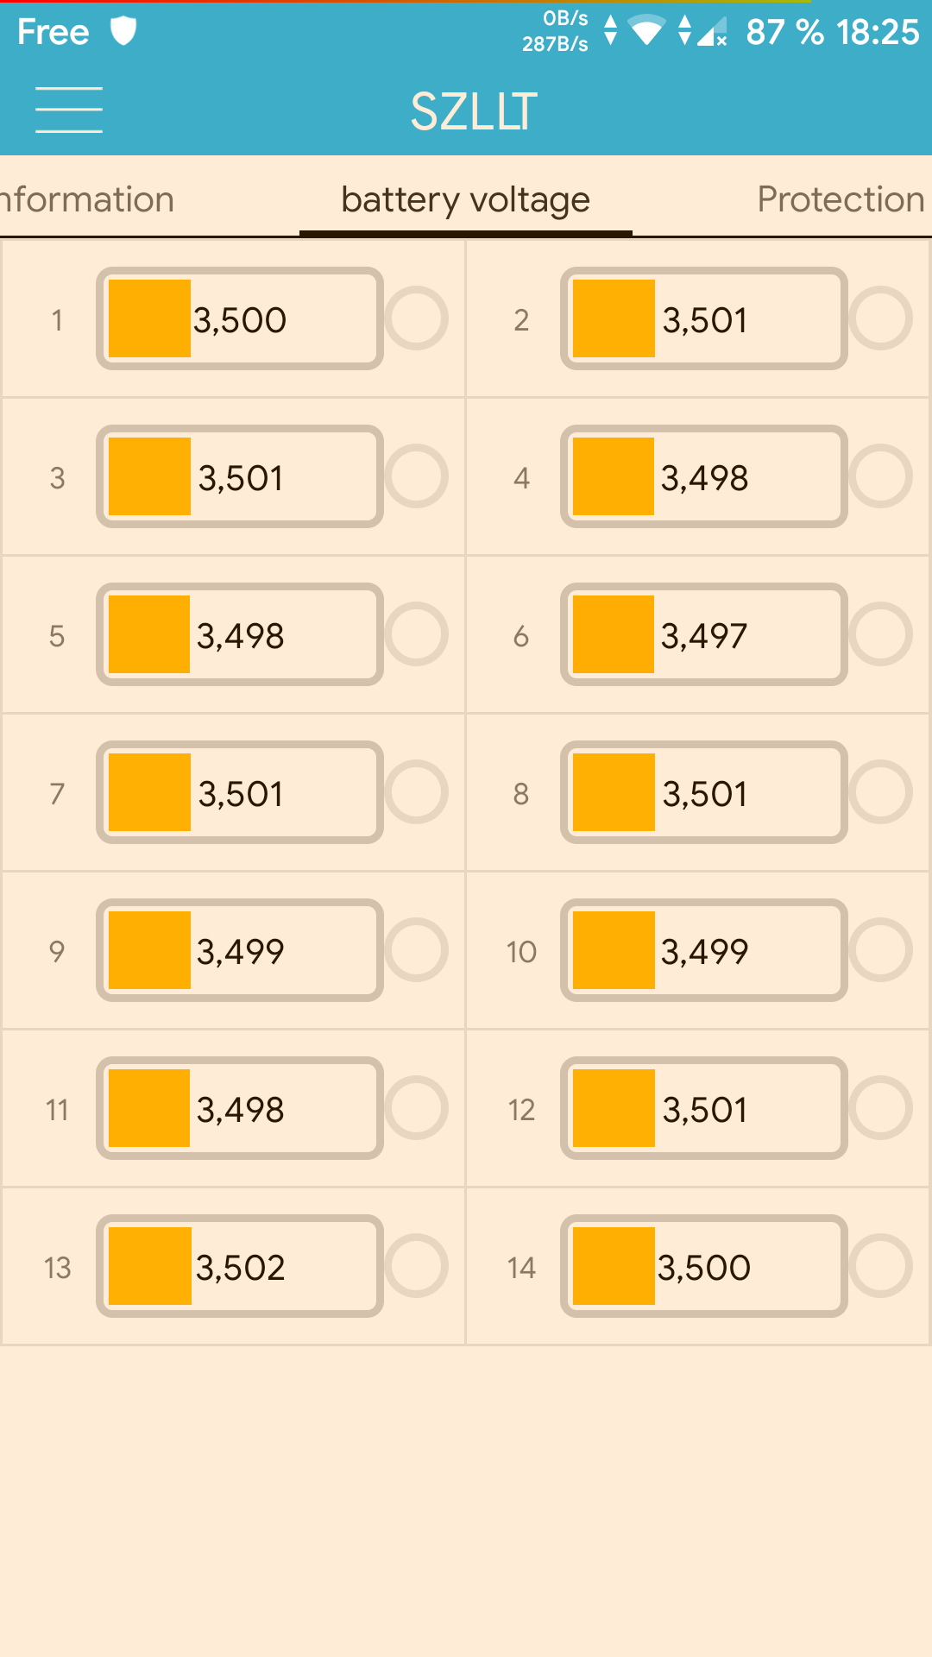Switch to the Protection tab
932x1657 pixels.
coord(841,199)
